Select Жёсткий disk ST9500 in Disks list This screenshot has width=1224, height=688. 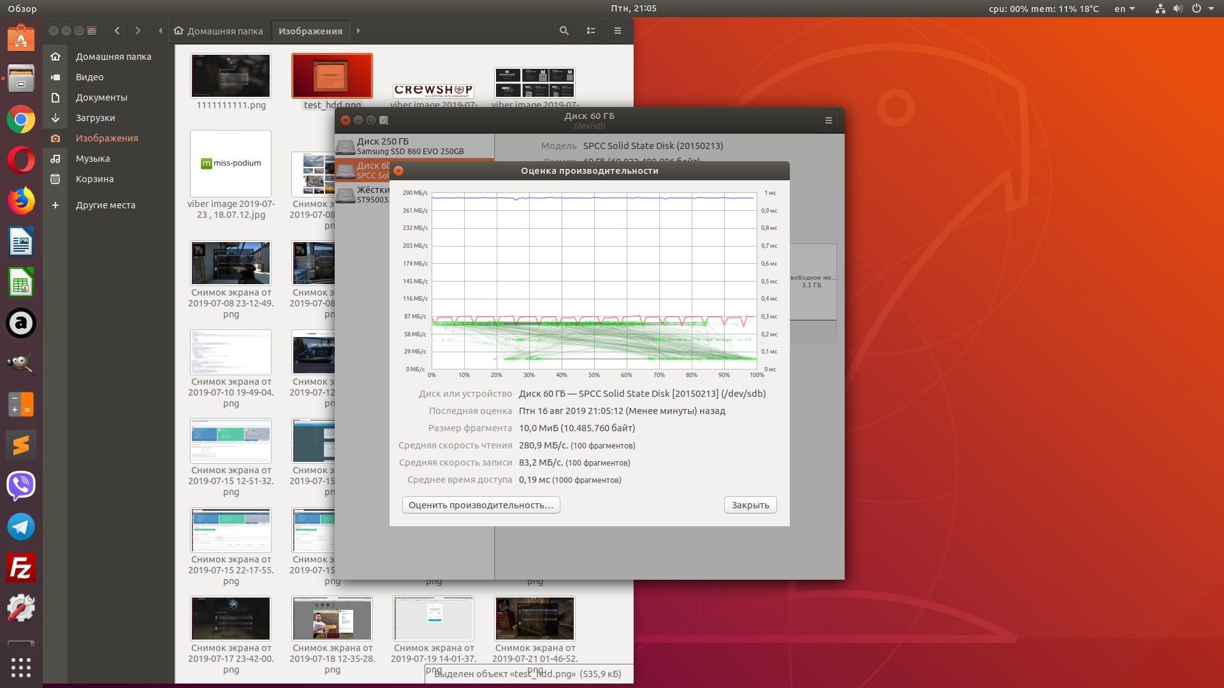pos(362,194)
